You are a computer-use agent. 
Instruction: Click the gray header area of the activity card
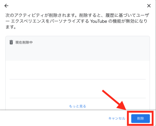pos(77,48)
